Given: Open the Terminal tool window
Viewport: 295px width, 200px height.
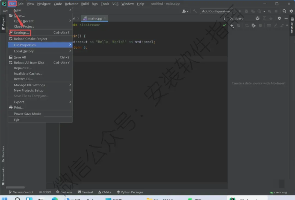Looking at the screenshot, I should 85,192.
